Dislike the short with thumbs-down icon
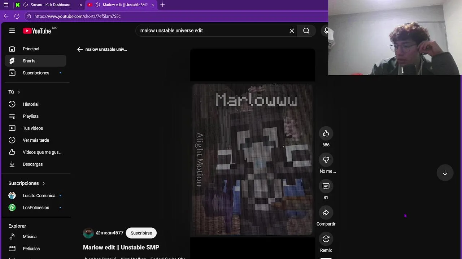The width and height of the screenshot is (462, 259). click(x=326, y=160)
